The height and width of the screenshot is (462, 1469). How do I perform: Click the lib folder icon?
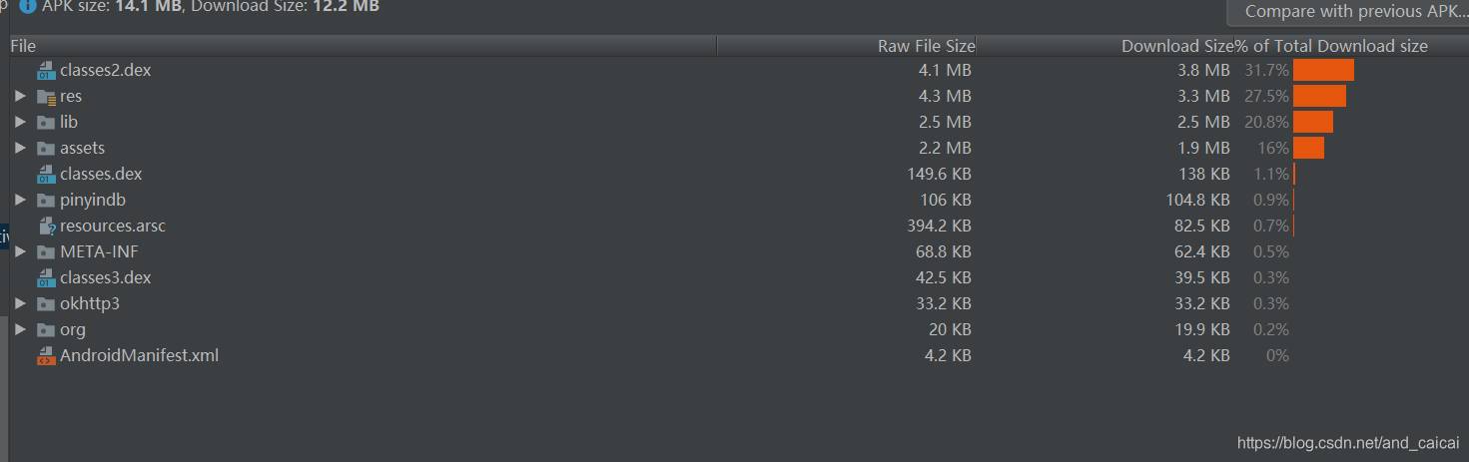46,123
